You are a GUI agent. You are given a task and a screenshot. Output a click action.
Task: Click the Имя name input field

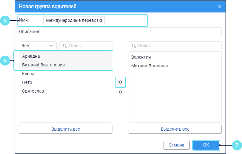click(74, 21)
